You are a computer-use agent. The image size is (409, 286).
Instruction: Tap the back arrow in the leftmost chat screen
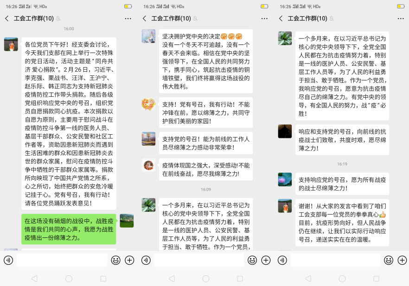7,19
